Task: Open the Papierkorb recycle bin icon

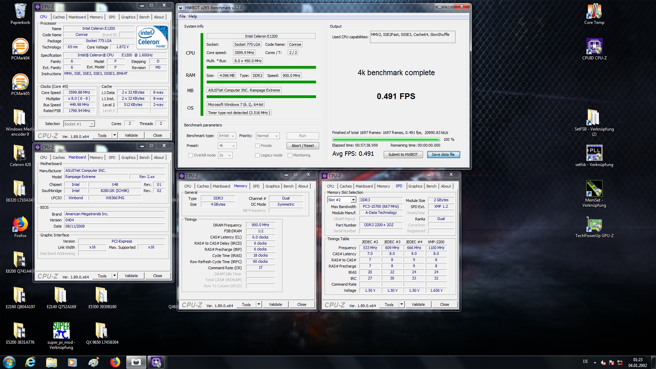Action: click(x=20, y=14)
